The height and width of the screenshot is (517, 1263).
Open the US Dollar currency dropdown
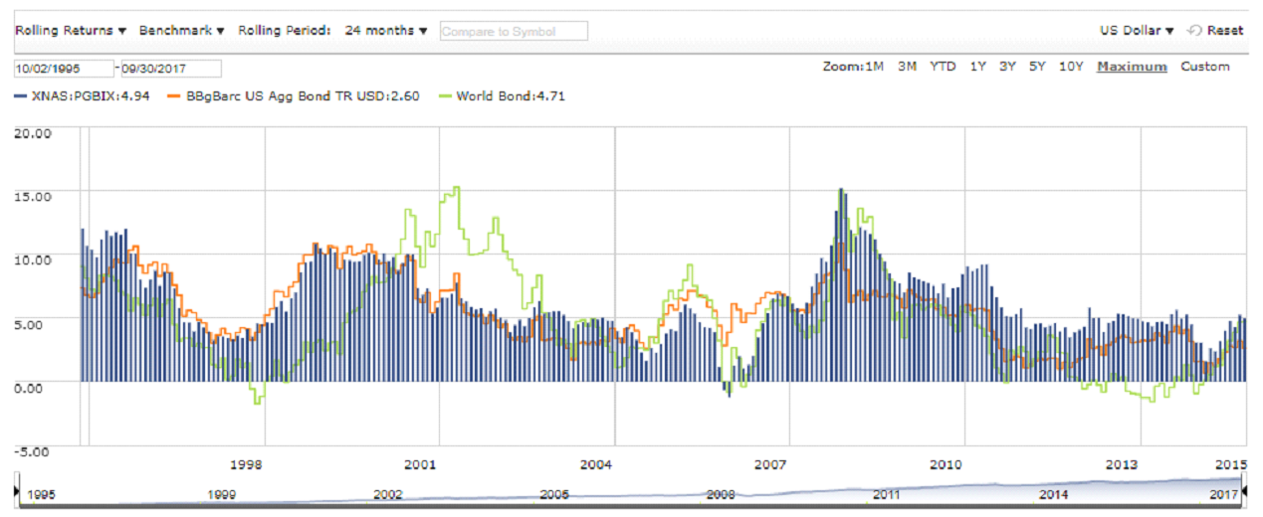(1137, 31)
